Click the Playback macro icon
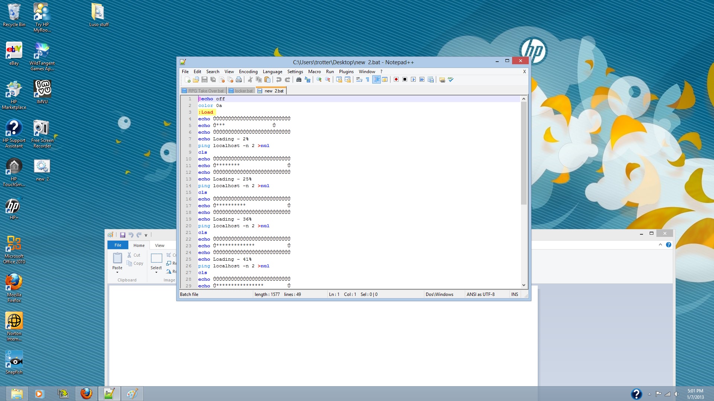 (x=414, y=79)
